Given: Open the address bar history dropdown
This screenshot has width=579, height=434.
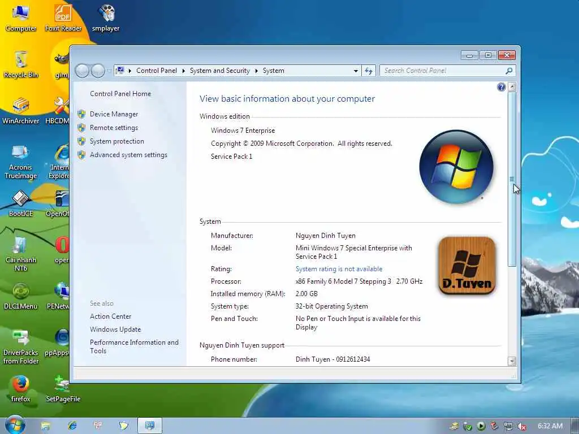Looking at the screenshot, I should coord(356,71).
